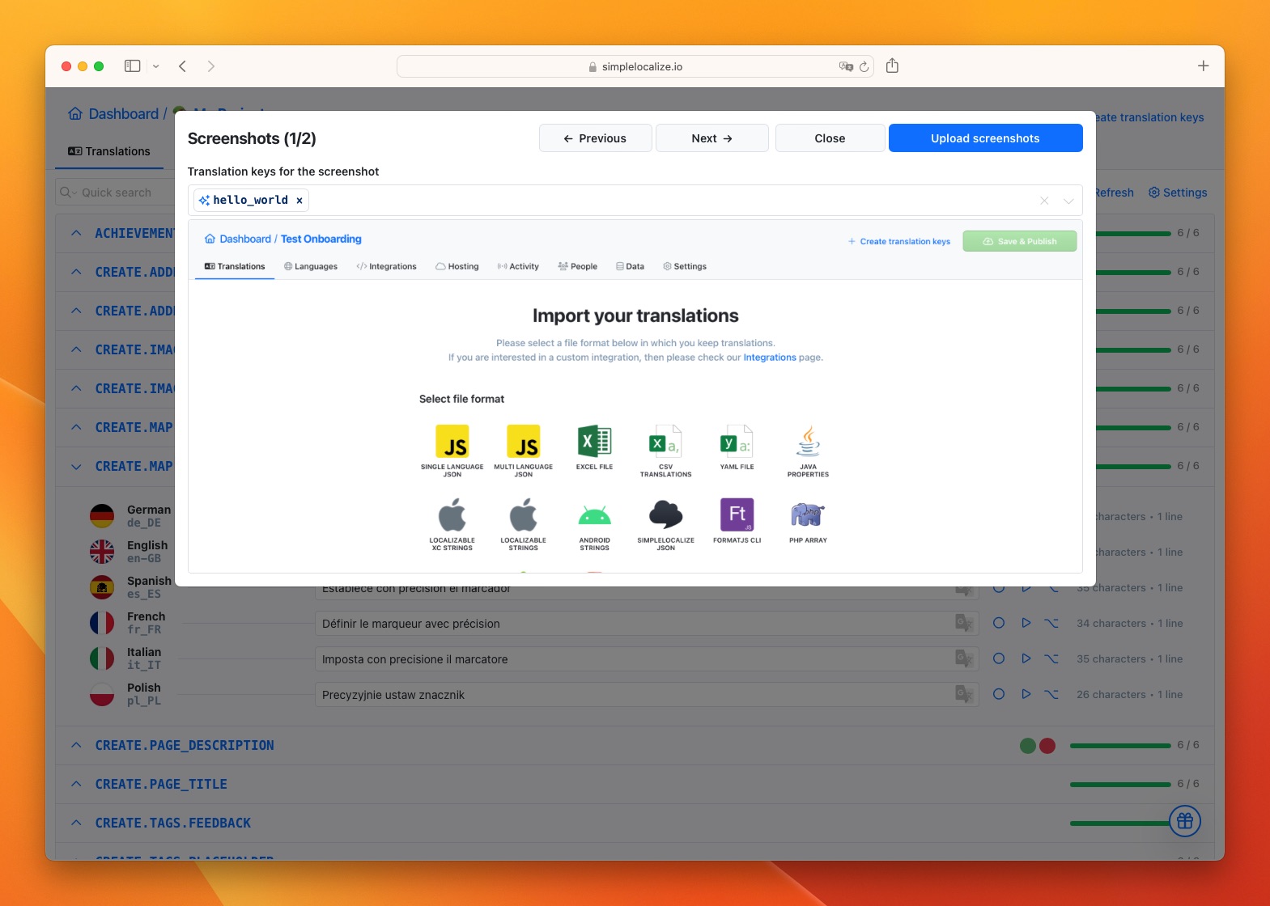
Task: Switch to Languages tab in screenshot preview
Action: click(x=311, y=266)
